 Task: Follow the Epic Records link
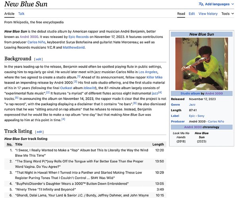(x=79, y=37)
